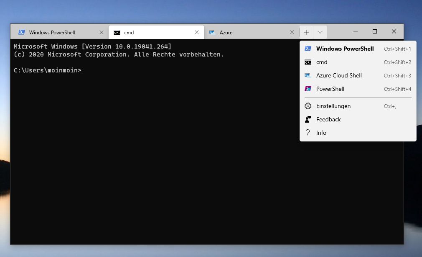Click the Azure Cloud Shell menu icon
The width and height of the screenshot is (422, 257).
pos(308,75)
